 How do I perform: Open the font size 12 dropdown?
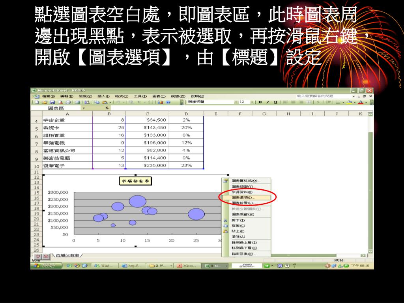coord(252,102)
